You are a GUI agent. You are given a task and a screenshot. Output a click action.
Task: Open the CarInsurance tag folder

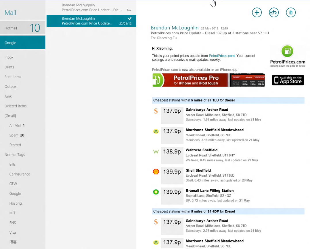(x=20, y=174)
